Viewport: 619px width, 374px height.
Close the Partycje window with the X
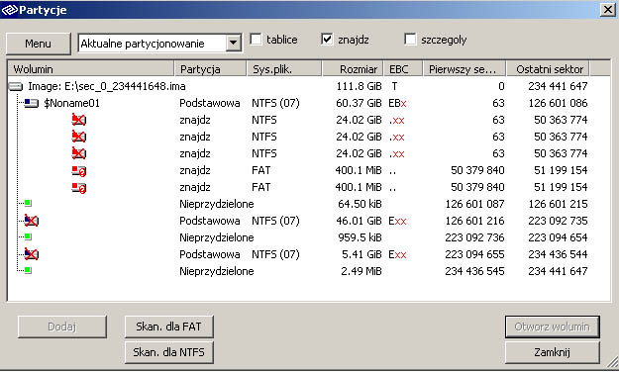(607, 10)
